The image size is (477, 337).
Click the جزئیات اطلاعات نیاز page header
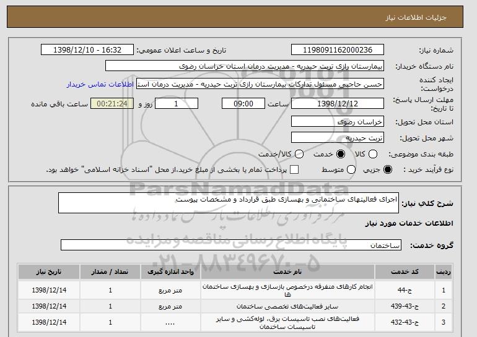416,17
